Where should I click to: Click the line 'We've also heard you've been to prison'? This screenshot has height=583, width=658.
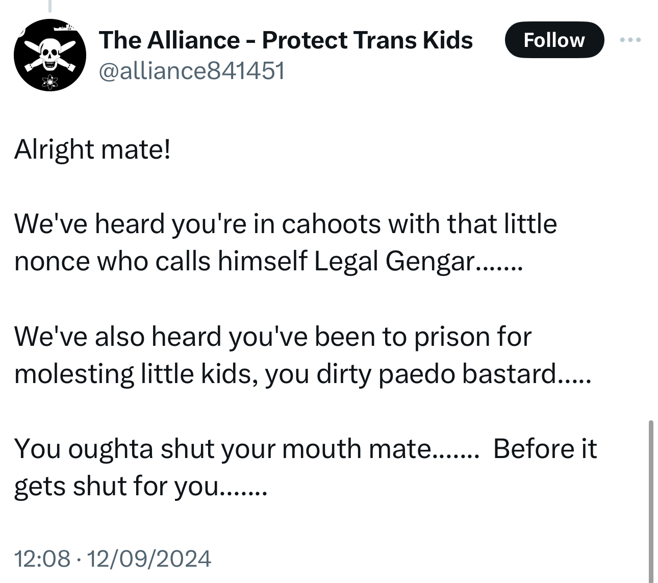[272, 337]
